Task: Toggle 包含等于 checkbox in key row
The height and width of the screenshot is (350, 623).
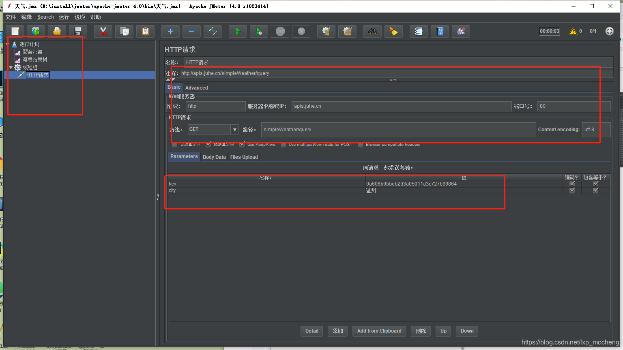Action: pyautogui.click(x=595, y=184)
